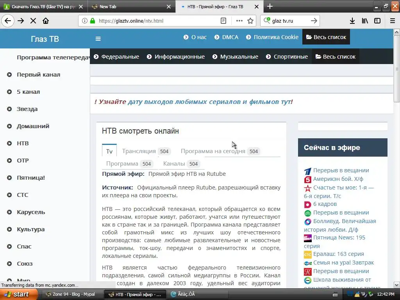This screenshot has width=400, height=300.
Task: Click the Звезда star logo in Сейчас в эфире
Action: [308, 188]
